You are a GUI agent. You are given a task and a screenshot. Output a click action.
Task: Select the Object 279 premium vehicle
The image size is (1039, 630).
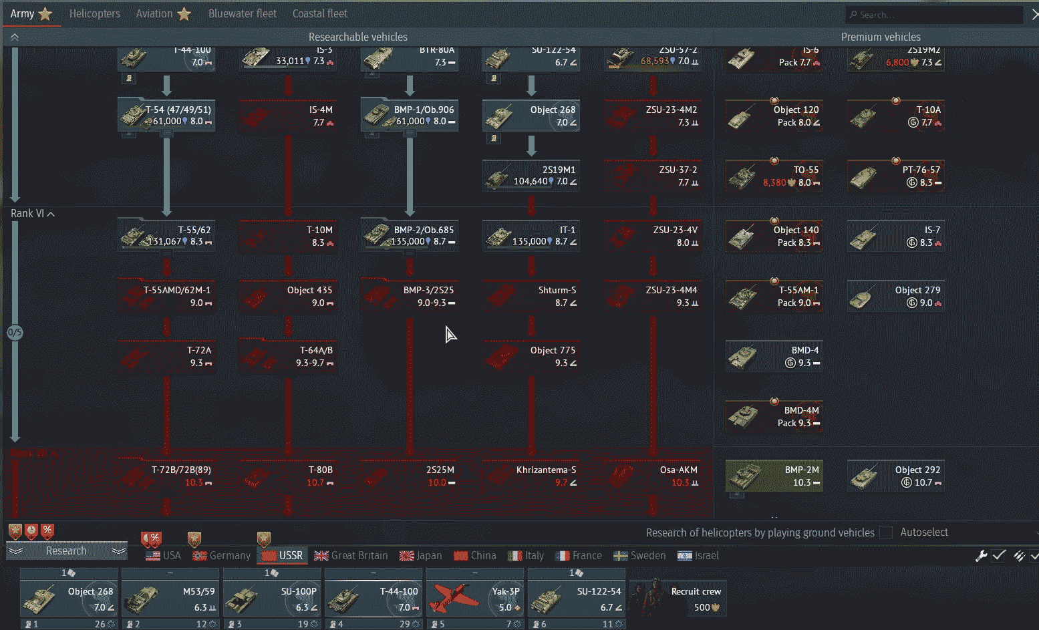[x=896, y=296]
